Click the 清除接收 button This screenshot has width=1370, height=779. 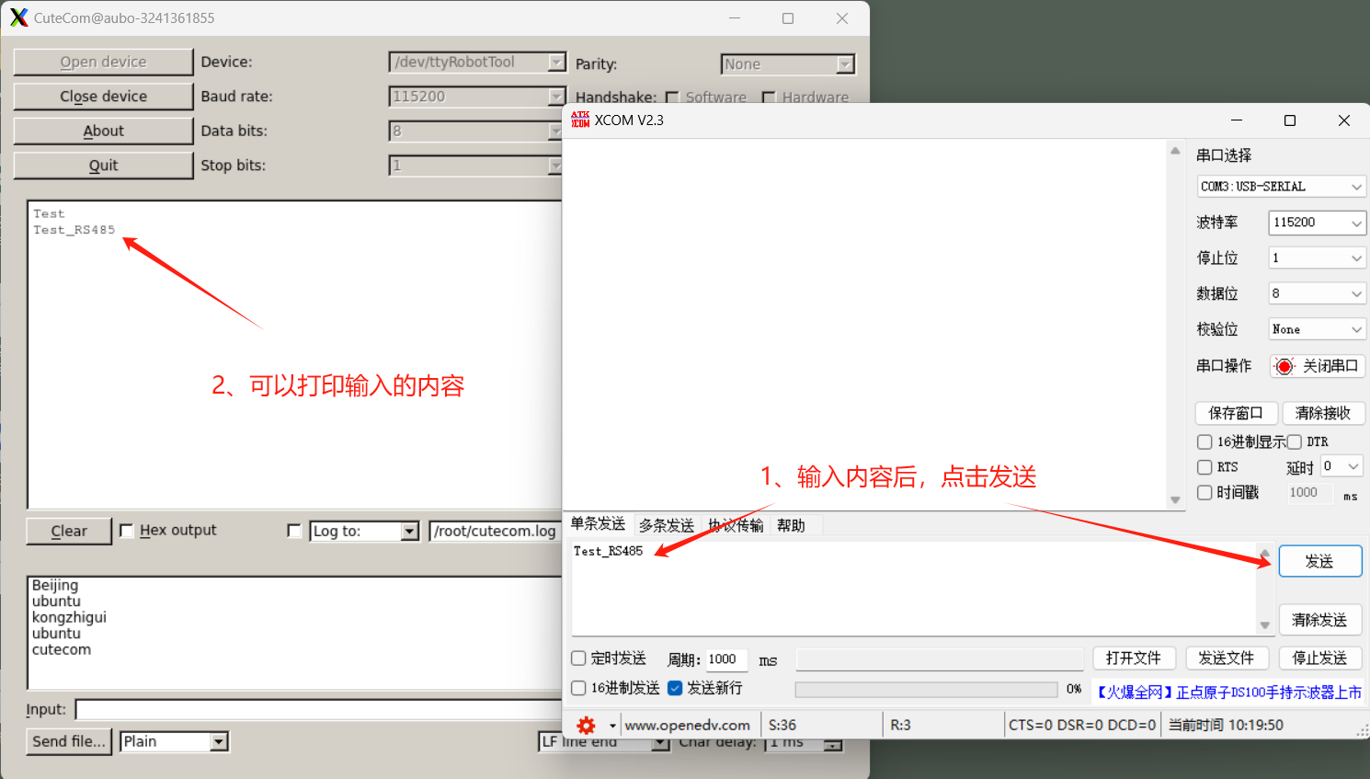tap(1323, 413)
